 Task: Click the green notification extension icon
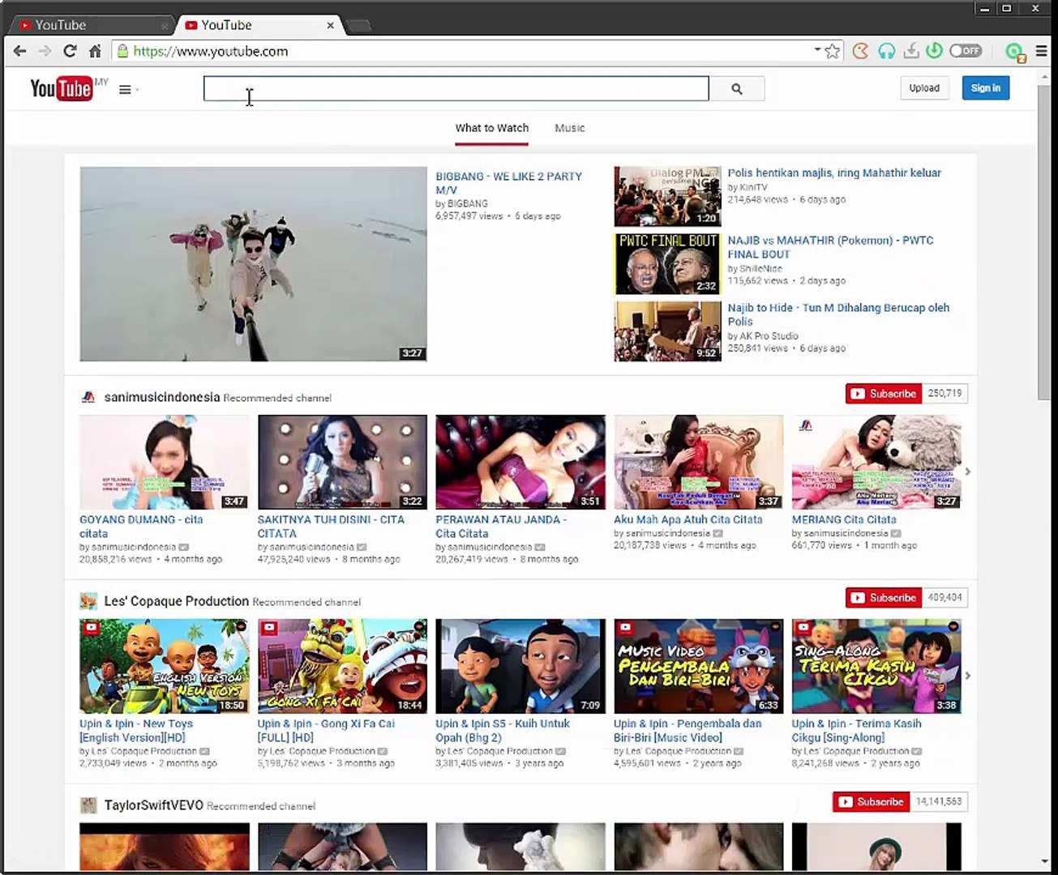(x=1015, y=53)
